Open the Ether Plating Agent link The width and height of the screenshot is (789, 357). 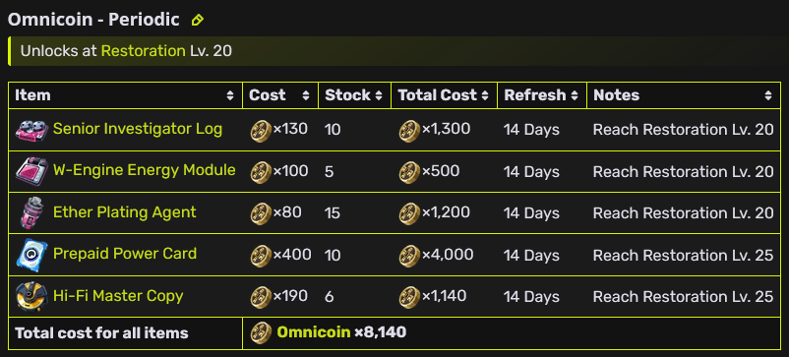click(124, 212)
